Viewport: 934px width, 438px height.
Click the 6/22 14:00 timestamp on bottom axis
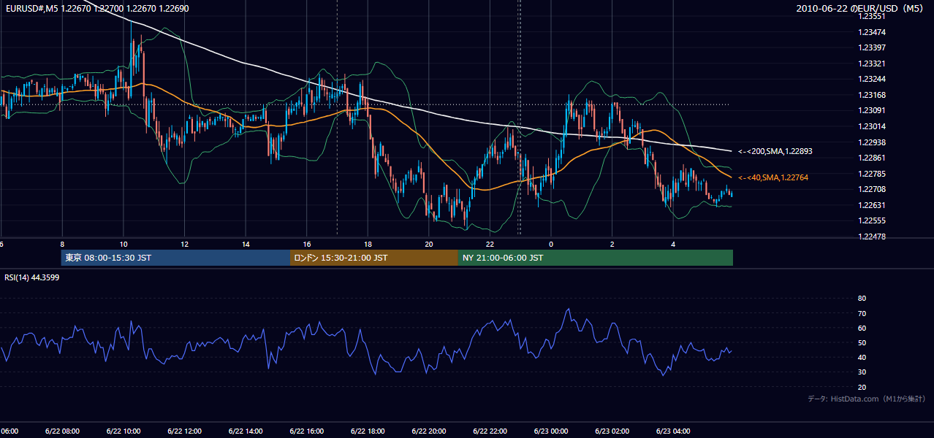tap(246, 431)
